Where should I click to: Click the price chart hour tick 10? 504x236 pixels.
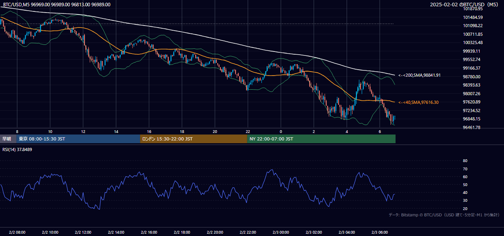click(50, 131)
